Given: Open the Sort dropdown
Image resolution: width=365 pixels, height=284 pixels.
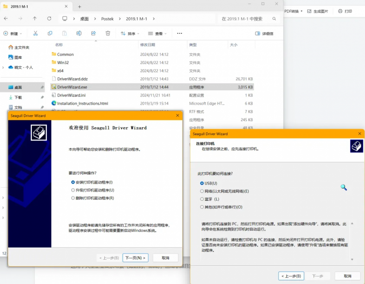Looking at the screenshot, I should (x=130, y=34).
